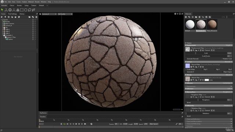Click the magnifier icon for Displacement Map

pyautogui.click(x=194, y=51)
